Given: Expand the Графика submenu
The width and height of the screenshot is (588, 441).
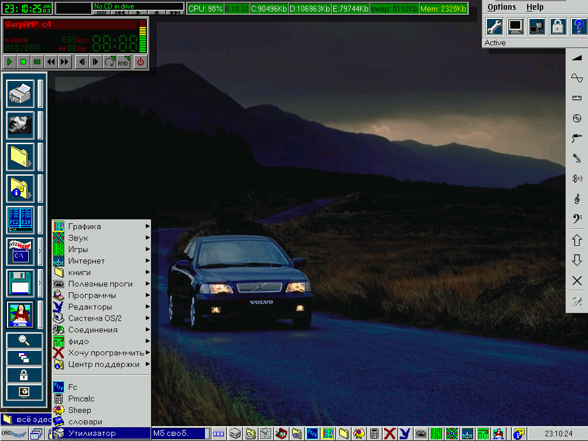Looking at the screenshot, I should 101,226.
